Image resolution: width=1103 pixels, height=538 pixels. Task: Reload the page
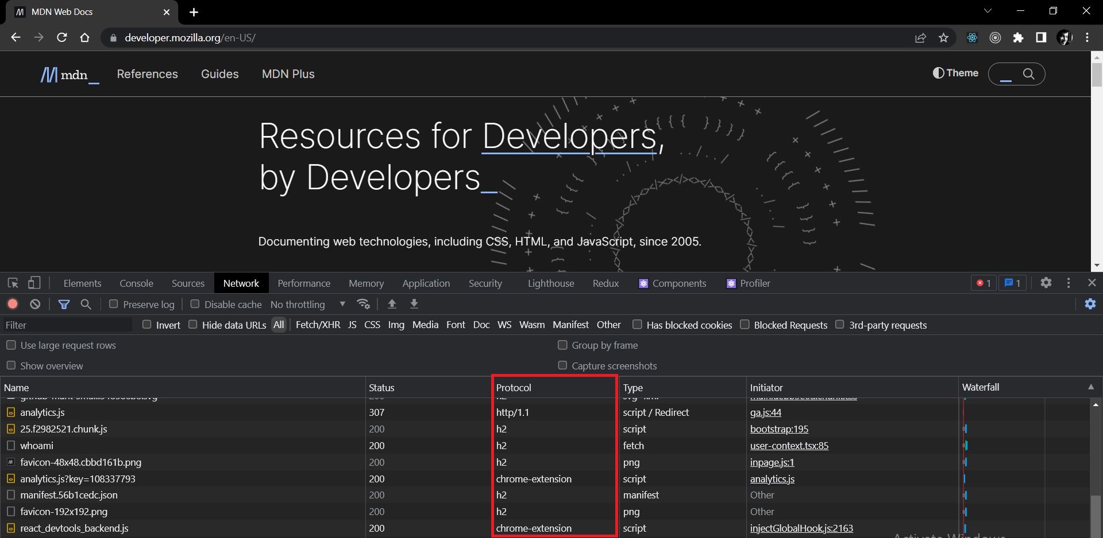click(62, 37)
